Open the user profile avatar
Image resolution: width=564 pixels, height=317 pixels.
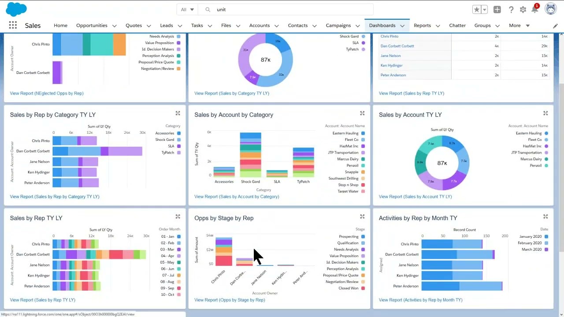551,9
